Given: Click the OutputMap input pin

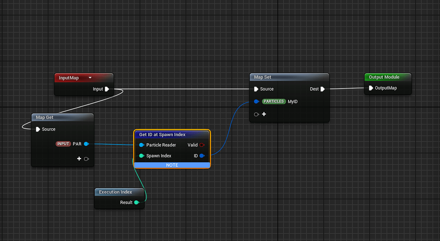Looking at the screenshot, I should pyautogui.click(x=371, y=88).
